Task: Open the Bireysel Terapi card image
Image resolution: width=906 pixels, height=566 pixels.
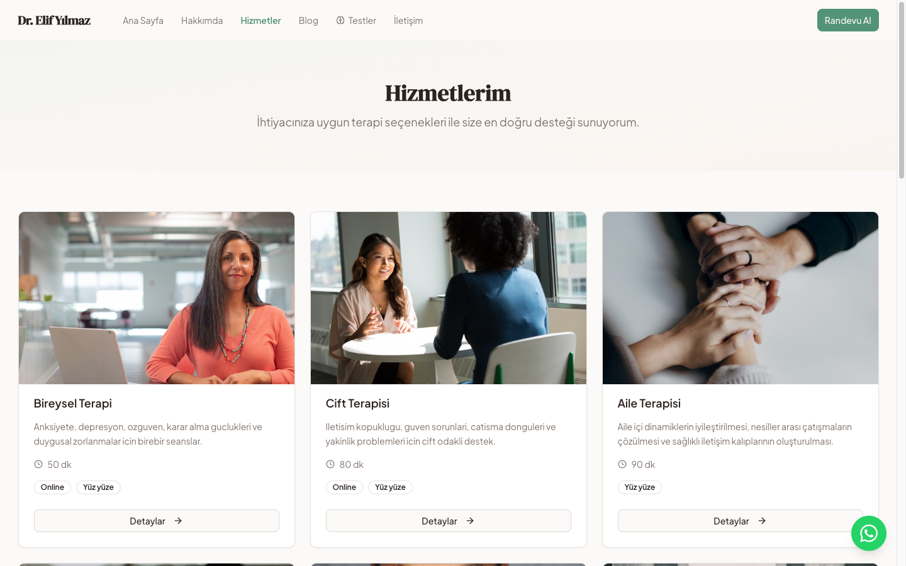Action: 157,298
